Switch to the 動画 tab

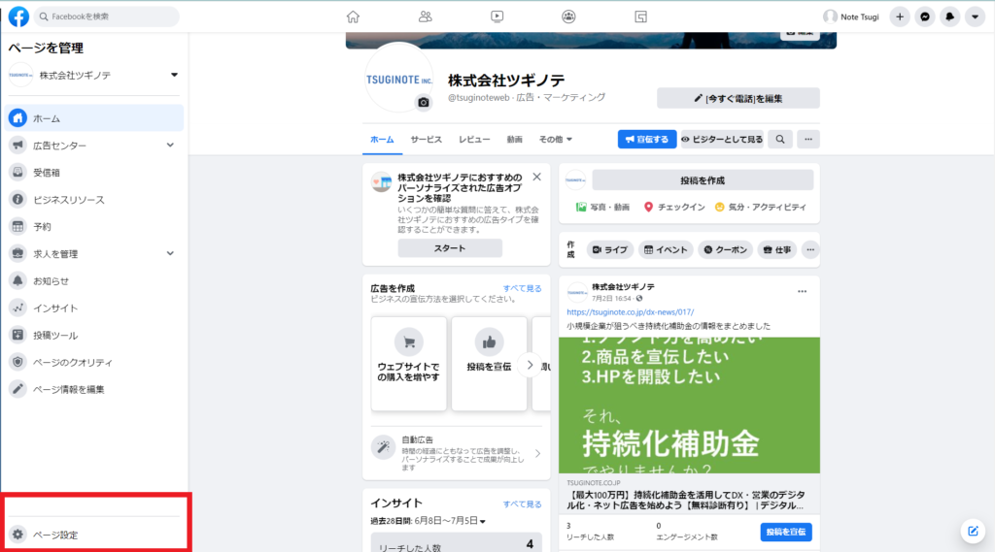[514, 140]
